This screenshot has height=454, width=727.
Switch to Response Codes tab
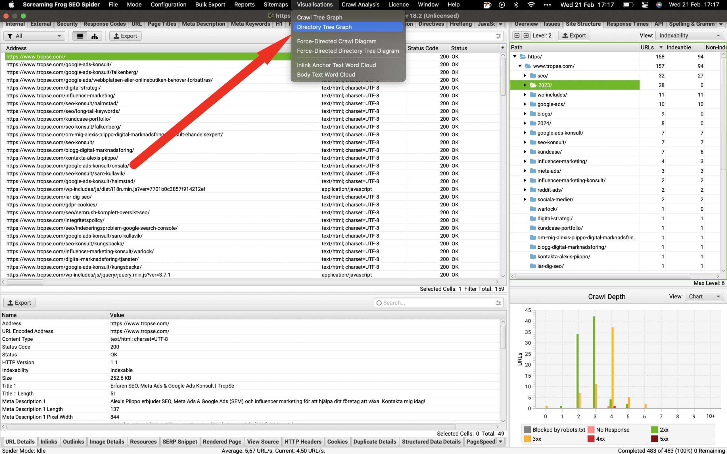click(105, 24)
